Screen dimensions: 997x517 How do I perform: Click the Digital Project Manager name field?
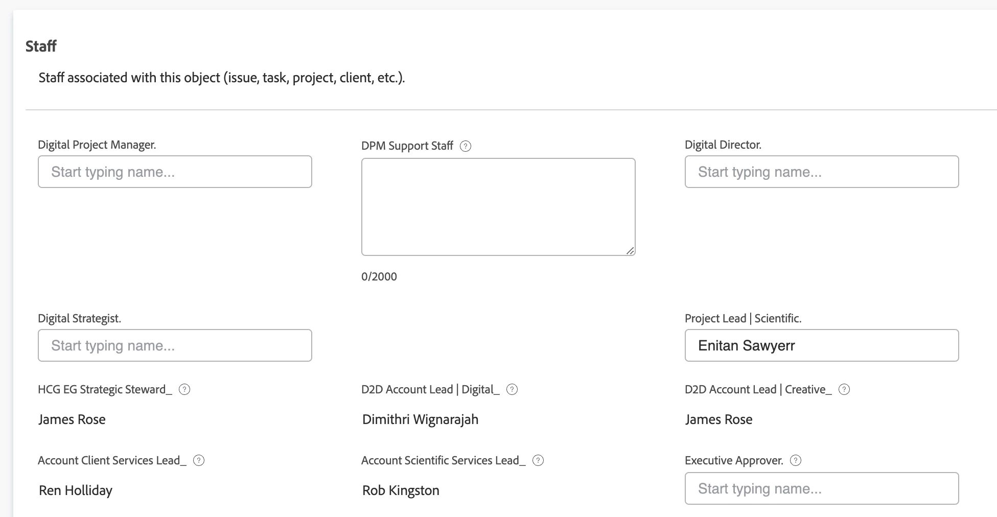pos(175,172)
